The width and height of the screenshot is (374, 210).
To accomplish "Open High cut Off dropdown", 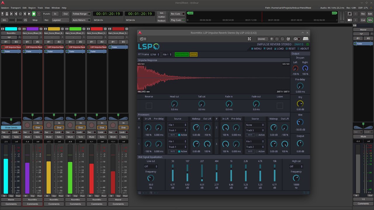I will [296, 167].
